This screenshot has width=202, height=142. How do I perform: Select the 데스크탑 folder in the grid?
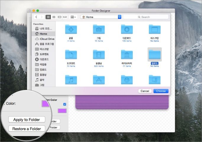(x=155, y=29)
